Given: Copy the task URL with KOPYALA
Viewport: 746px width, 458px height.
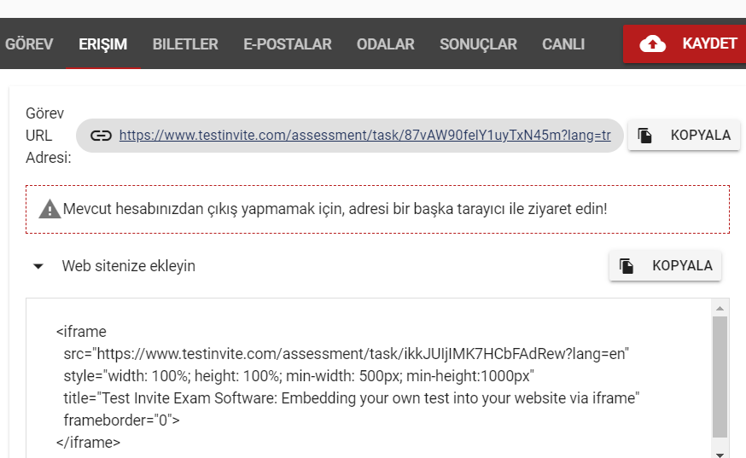Looking at the screenshot, I should tap(684, 135).
